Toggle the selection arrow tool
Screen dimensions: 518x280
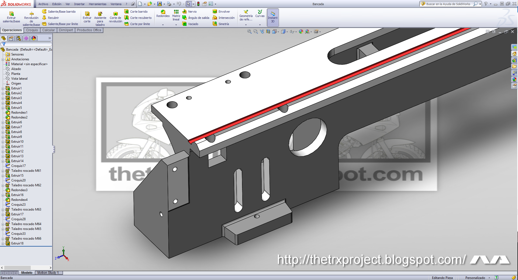pos(188,4)
